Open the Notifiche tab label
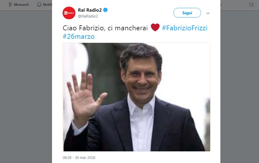The height and width of the screenshot is (163, 259). click(x=47, y=5)
